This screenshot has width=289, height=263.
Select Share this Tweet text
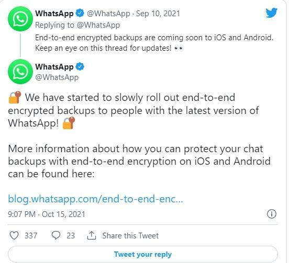[130, 236]
